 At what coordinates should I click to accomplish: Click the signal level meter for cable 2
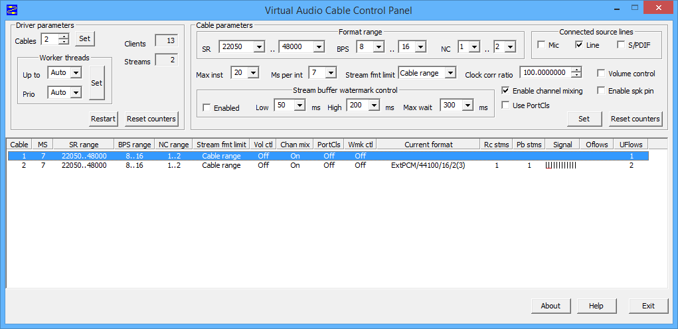(561, 165)
